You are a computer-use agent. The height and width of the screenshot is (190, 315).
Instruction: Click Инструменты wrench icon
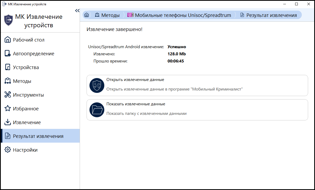[x=8, y=94]
